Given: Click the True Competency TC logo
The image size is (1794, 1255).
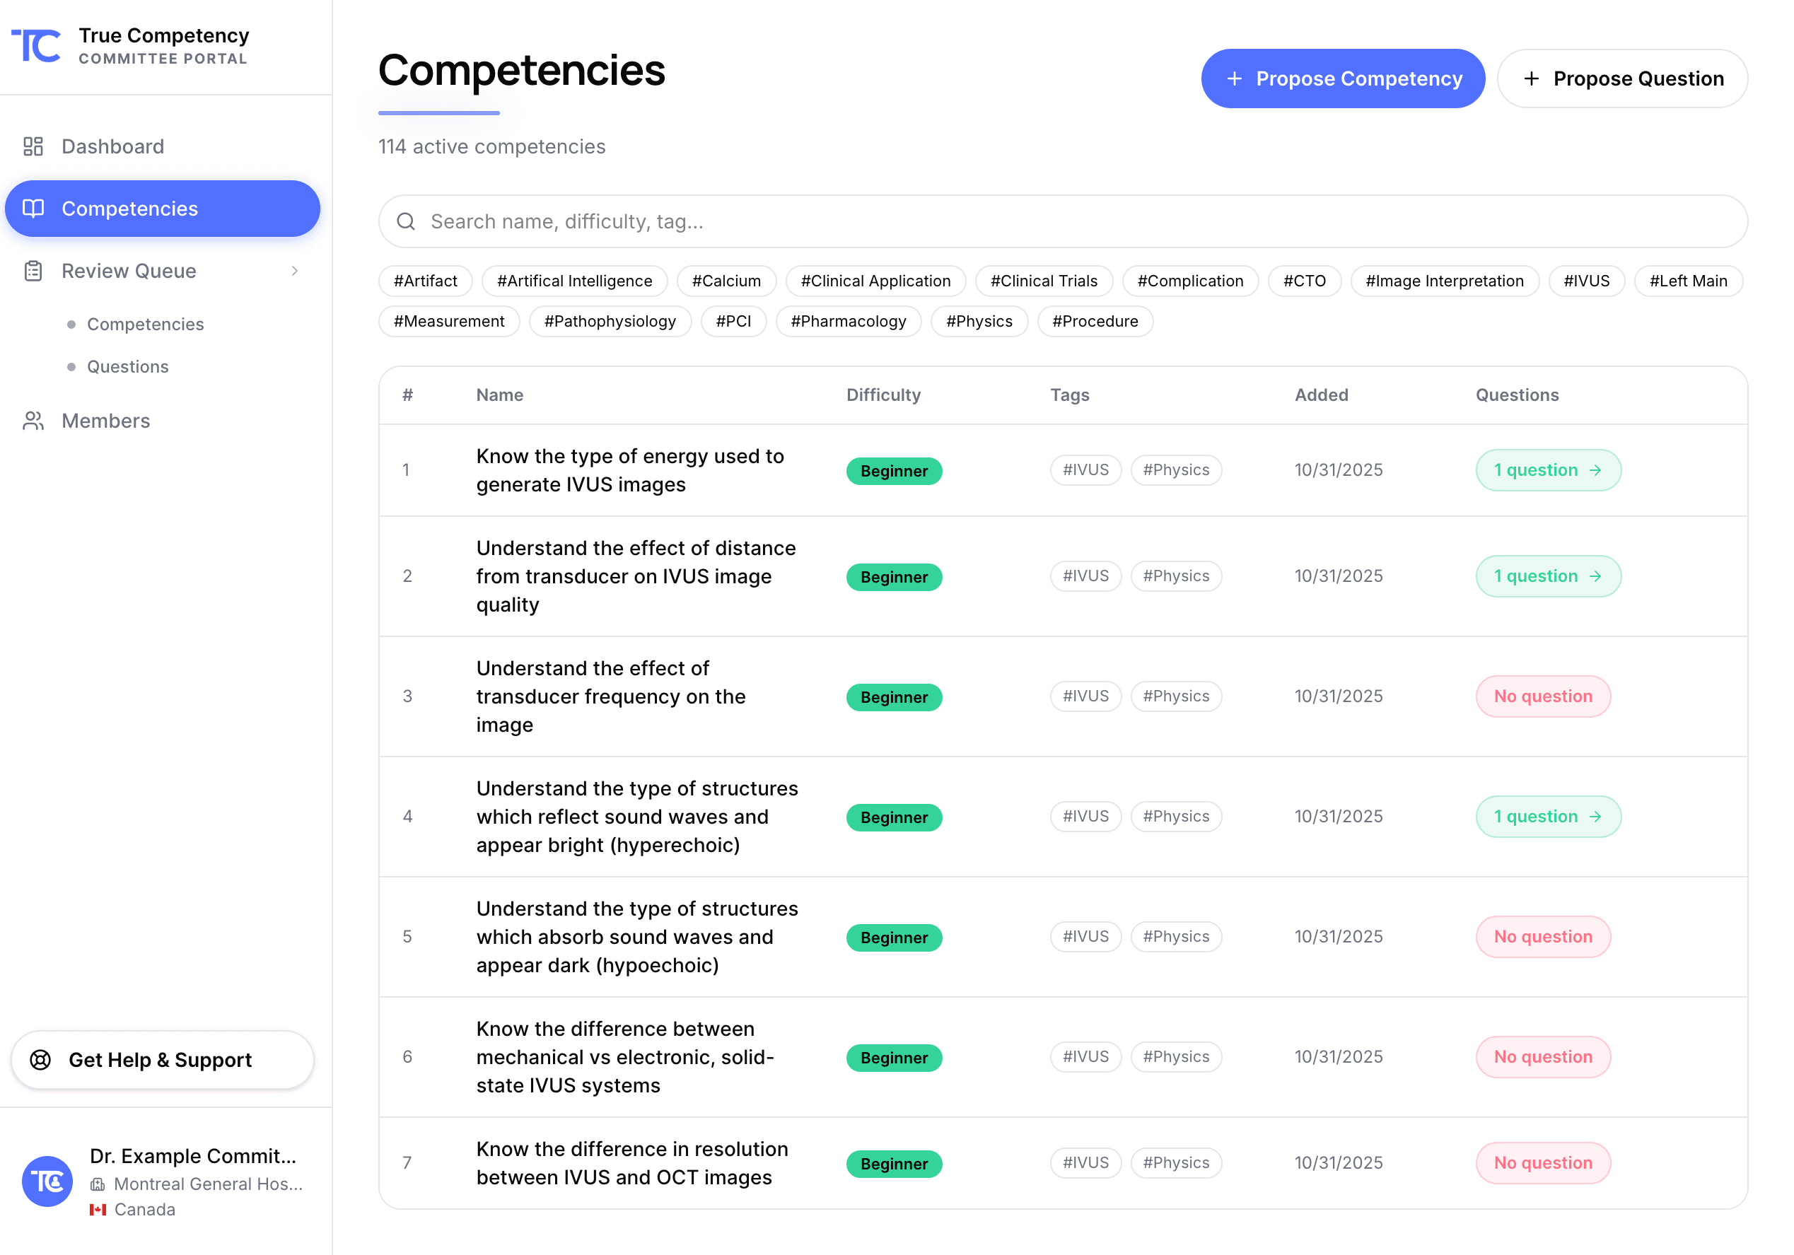Looking at the screenshot, I should coord(37,45).
